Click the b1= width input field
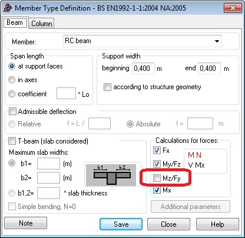Screen dimensions: 245x238 point(48,164)
